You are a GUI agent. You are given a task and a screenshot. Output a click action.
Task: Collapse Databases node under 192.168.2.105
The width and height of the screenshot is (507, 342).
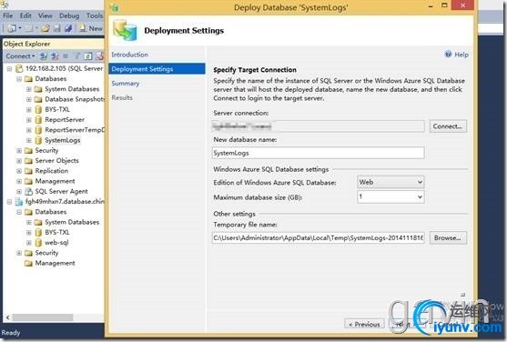pos(19,79)
